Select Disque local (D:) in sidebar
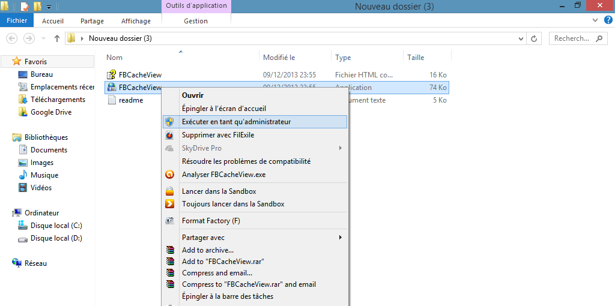Viewport: 615px width, 306px height. click(56, 238)
